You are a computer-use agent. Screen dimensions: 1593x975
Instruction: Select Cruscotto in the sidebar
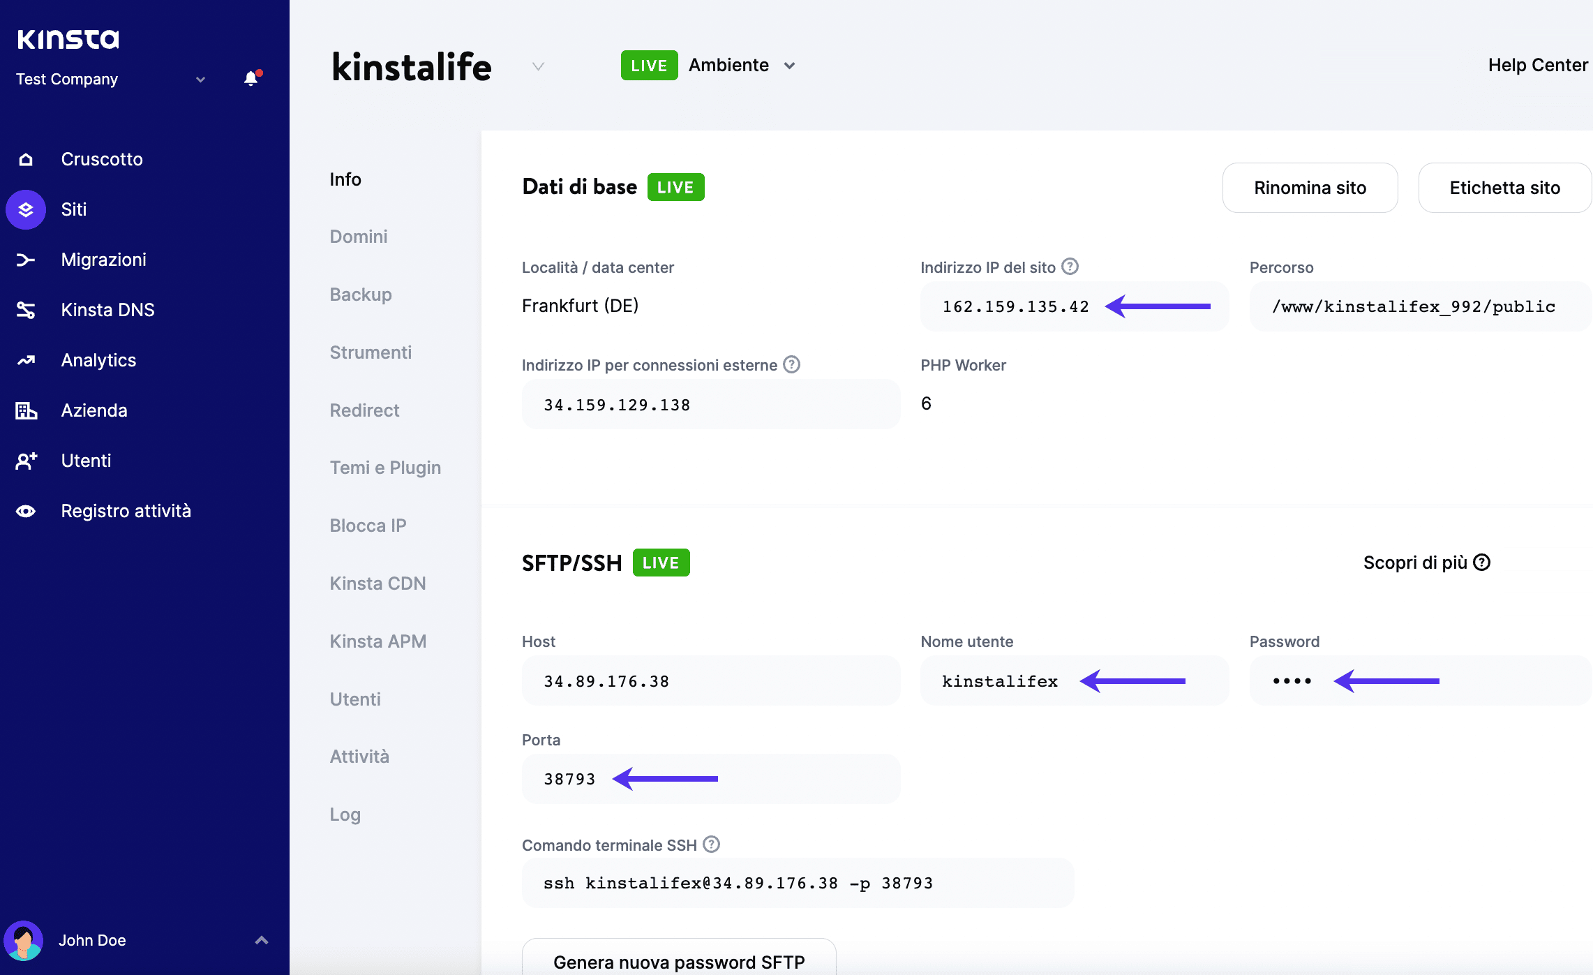point(102,158)
